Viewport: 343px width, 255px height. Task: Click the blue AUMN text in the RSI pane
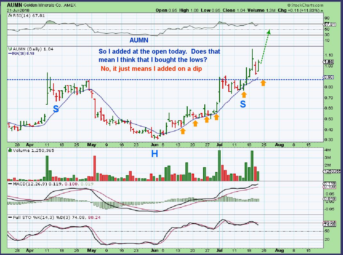[x=139, y=40]
